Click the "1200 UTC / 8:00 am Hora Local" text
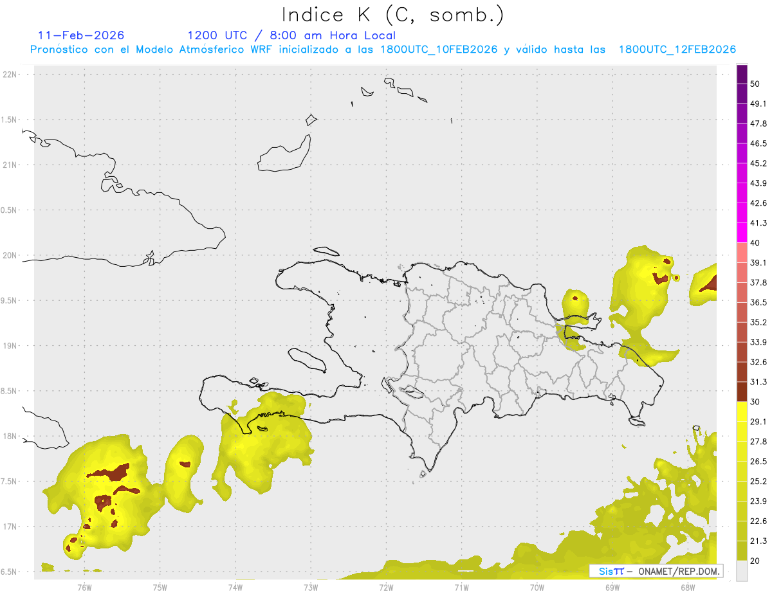772x596 pixels. 291,35
